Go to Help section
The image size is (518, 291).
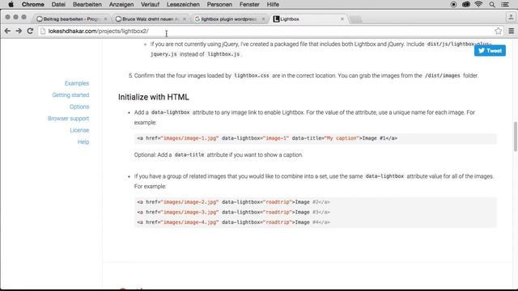pyautogui.click(x=83, y=142)
